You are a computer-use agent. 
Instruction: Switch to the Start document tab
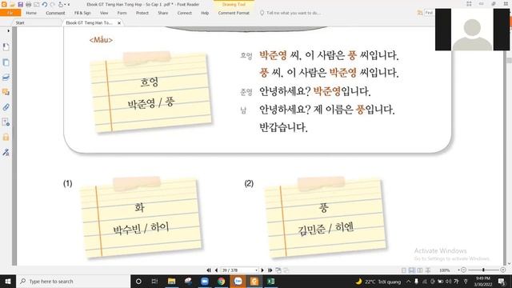coord(20,22)
